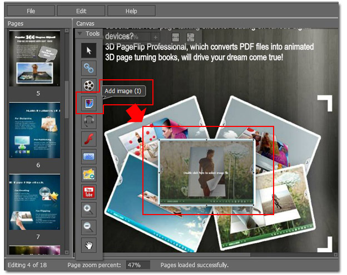Choose the photo slideshow tool
347x275 pixels.
click(89, 174)
